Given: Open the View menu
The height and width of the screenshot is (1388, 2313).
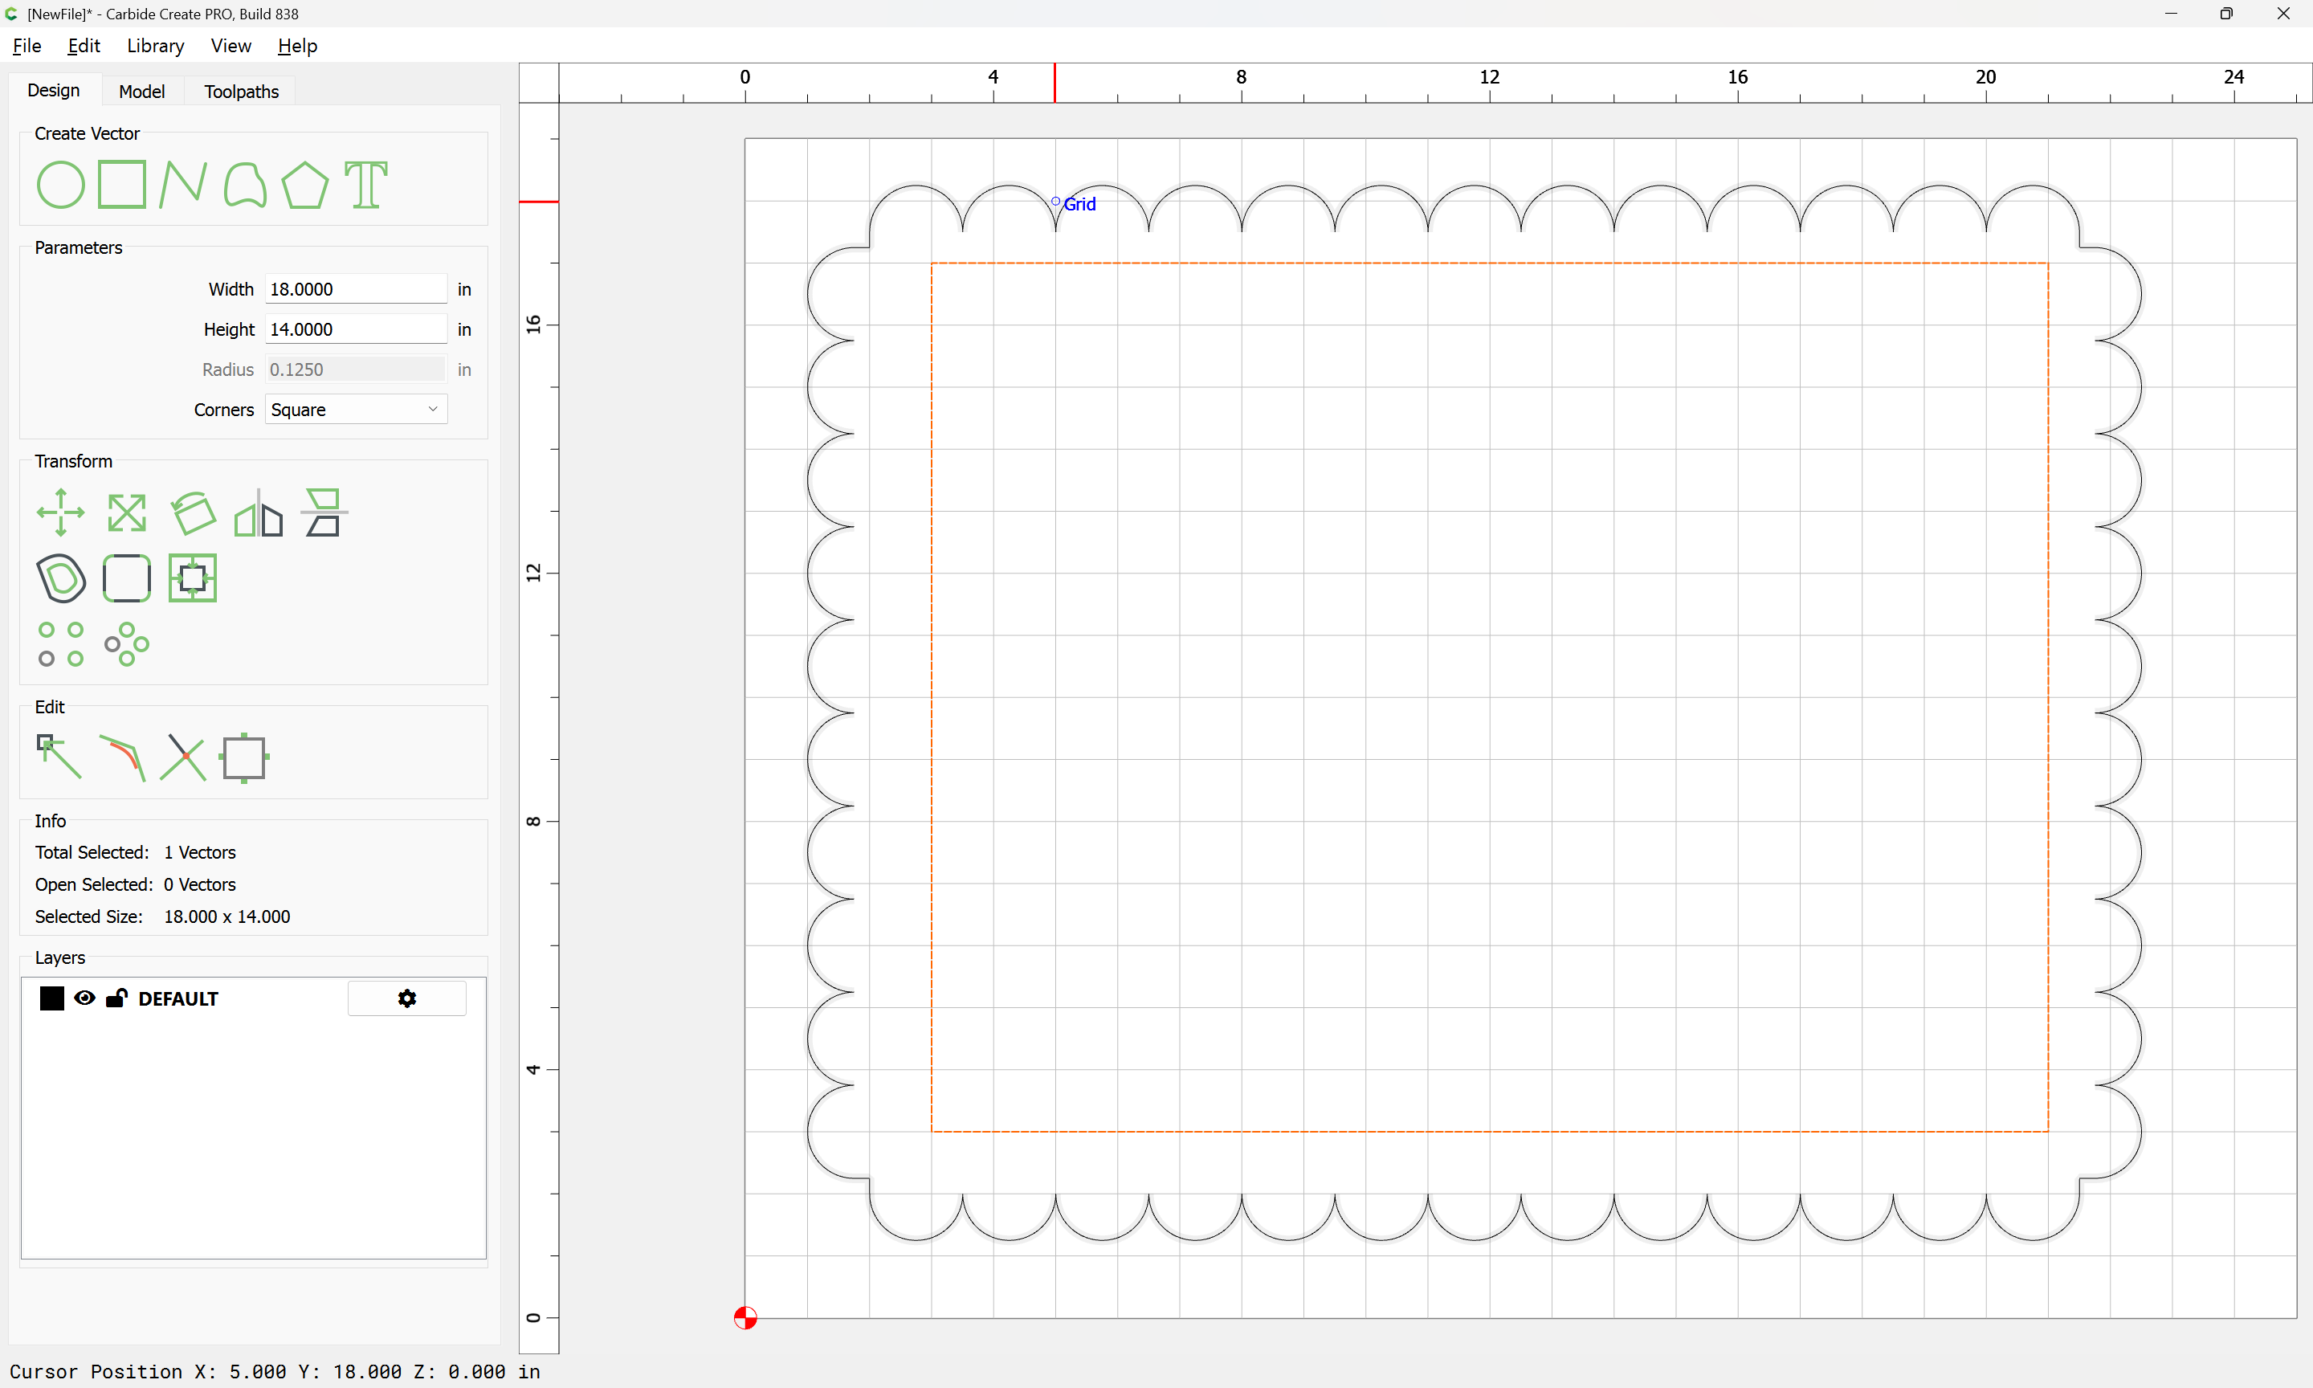Looking at the screenshot, I should click(230, 46).
